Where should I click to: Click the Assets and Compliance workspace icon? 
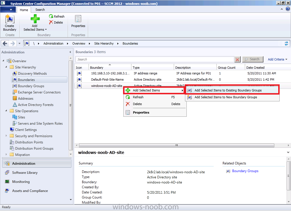tap(7, 191)
